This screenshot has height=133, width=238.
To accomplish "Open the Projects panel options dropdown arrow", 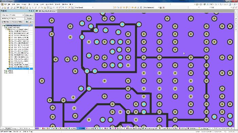I will click(29, 11).
